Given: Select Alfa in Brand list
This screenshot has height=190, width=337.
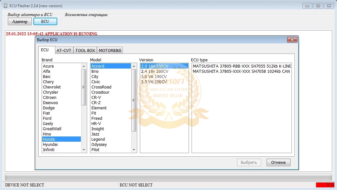Looking at the screenshot, I should pyautogui.click(x=62, y=71).
